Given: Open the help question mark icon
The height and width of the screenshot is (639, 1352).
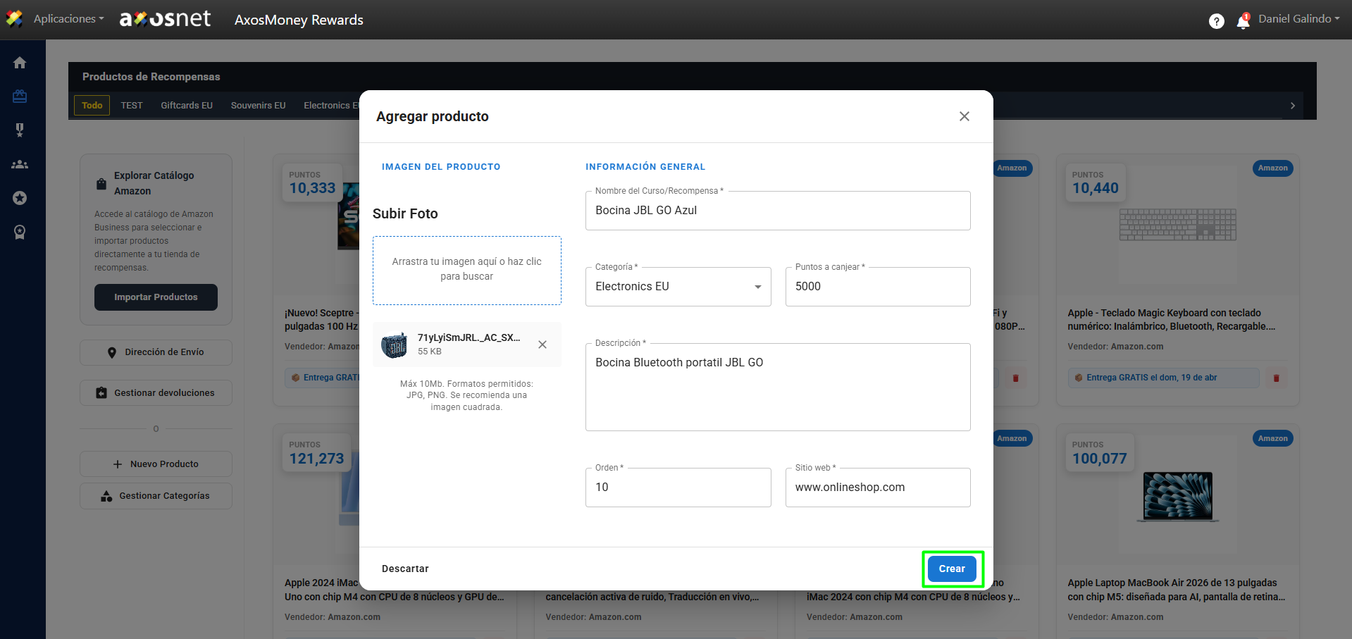Looking at the screenshot, I should pyautogui.click(x=1216, y=21).
